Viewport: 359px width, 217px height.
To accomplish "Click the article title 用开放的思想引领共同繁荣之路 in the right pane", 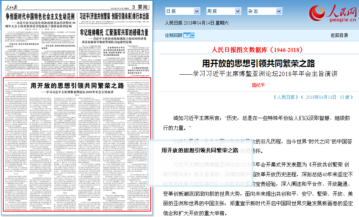I will tap(259, 64).
